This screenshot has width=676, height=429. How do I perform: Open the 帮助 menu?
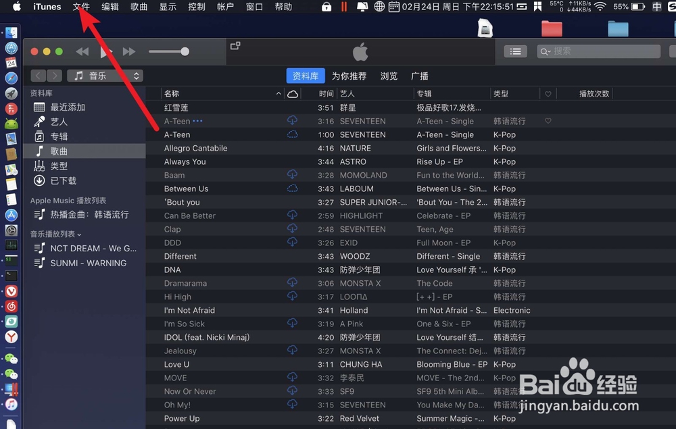coord(283,7)
